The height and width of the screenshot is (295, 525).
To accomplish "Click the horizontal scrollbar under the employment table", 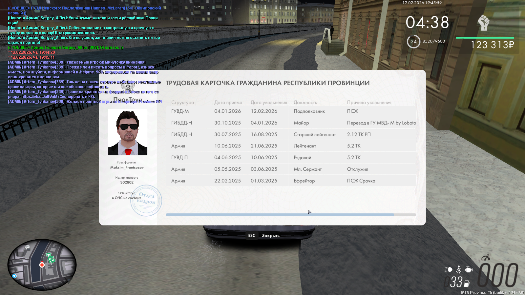I will (280, 215).
